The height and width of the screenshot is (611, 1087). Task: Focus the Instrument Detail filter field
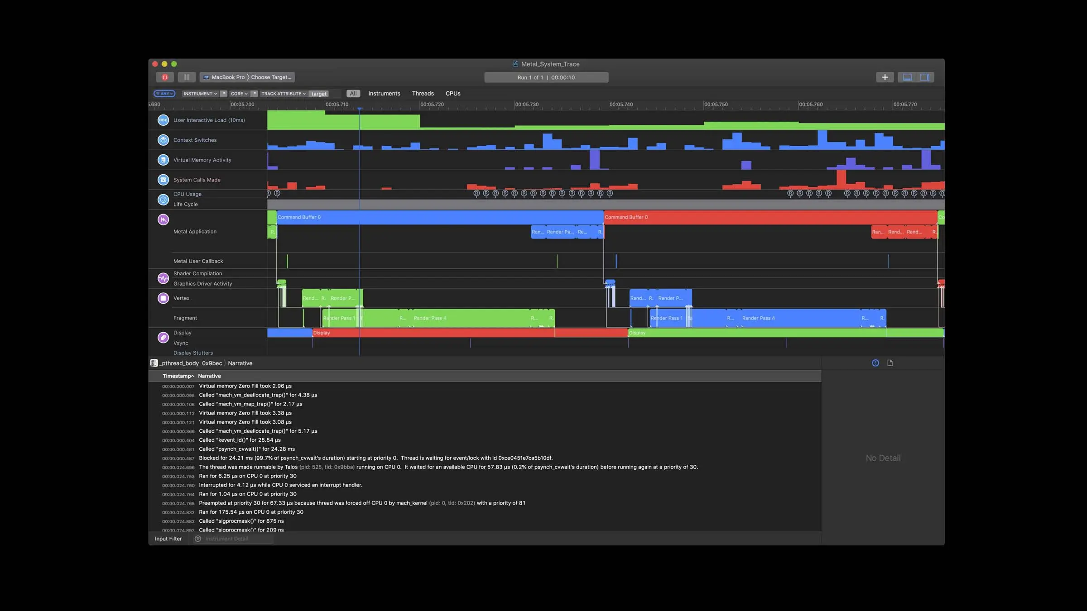coord(233,539)
